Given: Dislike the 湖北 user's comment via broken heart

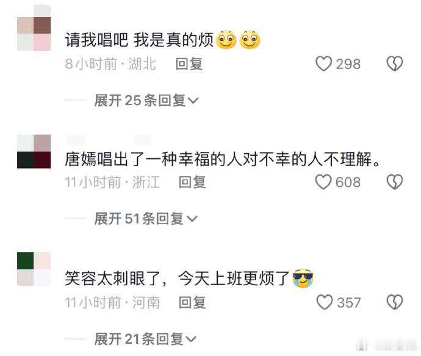Looking at the screenshot, I should (x=394, y=64).
